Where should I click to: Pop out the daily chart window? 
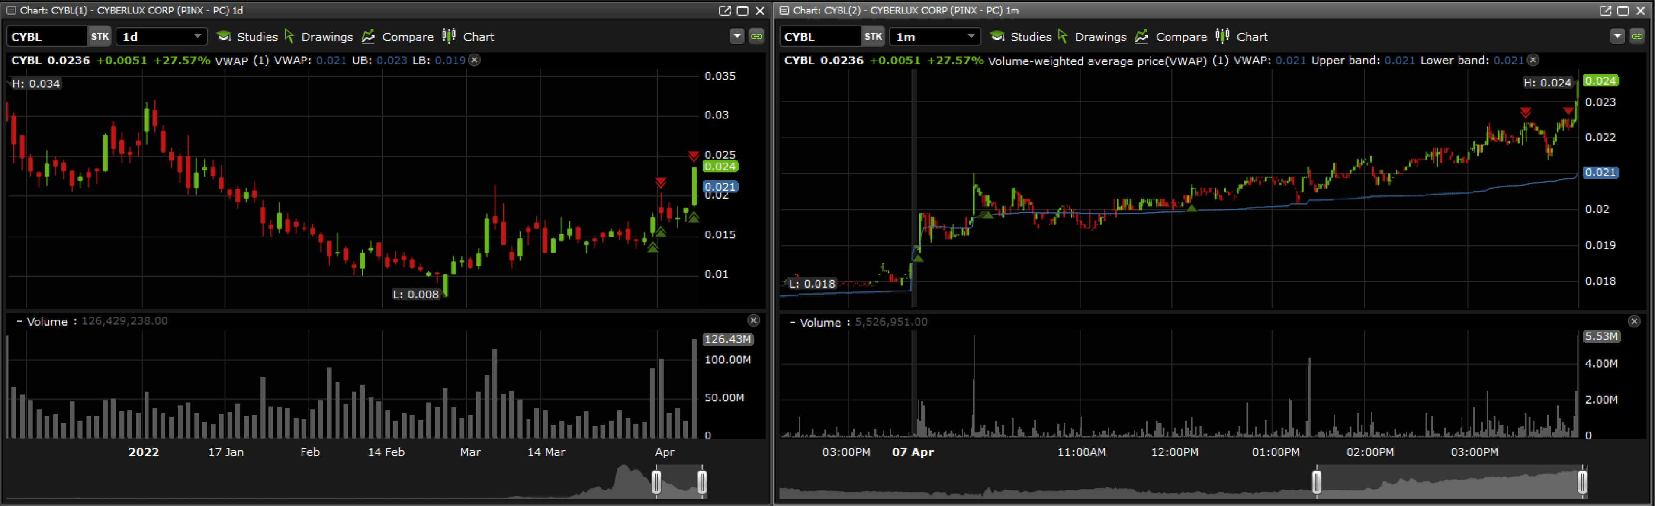coord(725,10)
